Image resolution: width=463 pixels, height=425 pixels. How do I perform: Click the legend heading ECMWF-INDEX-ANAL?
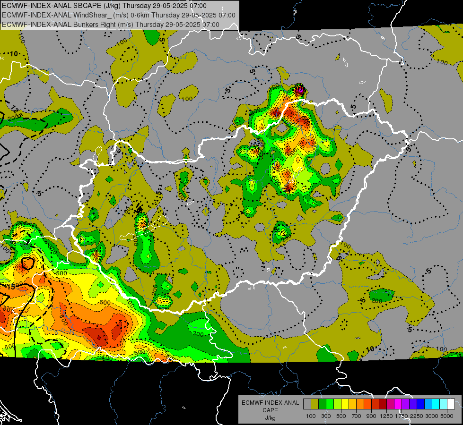click(271, 403)
